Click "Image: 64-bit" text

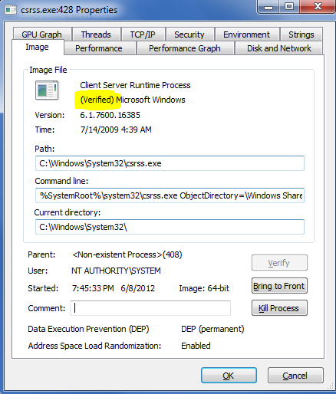point(204,288)
